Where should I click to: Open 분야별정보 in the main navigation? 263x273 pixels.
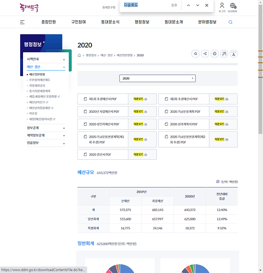tap(207, 22)
